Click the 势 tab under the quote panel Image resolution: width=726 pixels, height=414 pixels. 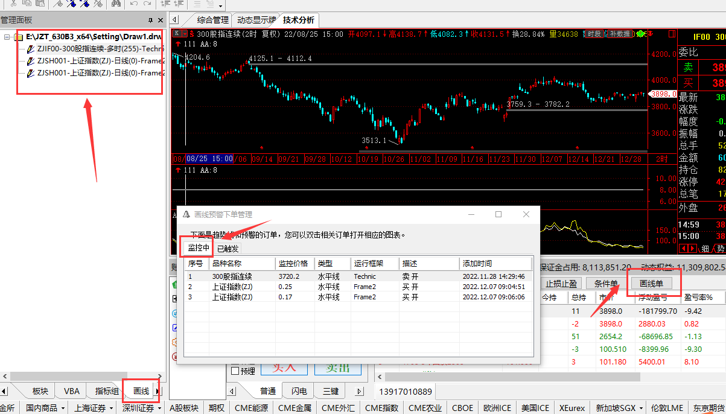point(720,249)
